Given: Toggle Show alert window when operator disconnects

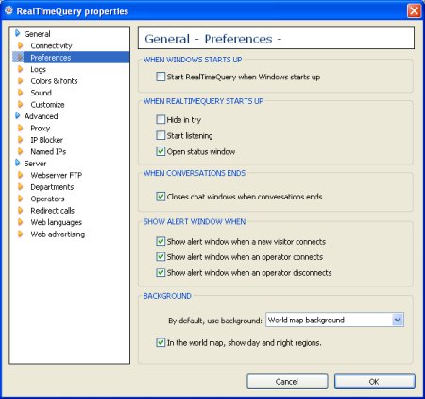Looking at the screenshot, I should [x=161, y=272].
